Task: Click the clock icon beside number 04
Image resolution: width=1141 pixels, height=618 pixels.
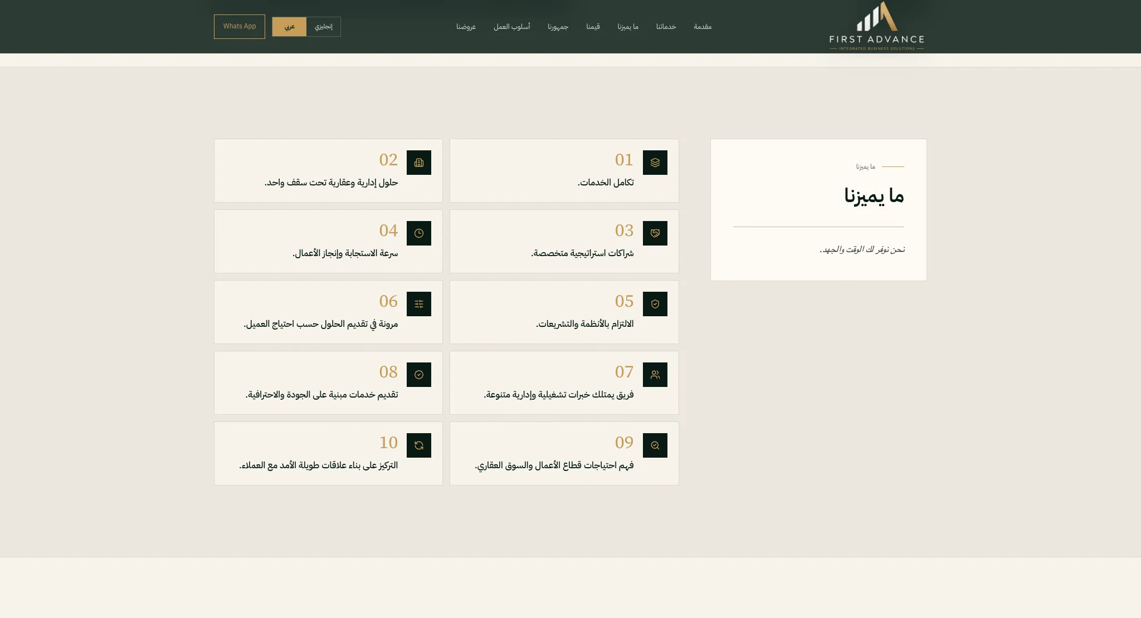Action: tap(419, 233)
